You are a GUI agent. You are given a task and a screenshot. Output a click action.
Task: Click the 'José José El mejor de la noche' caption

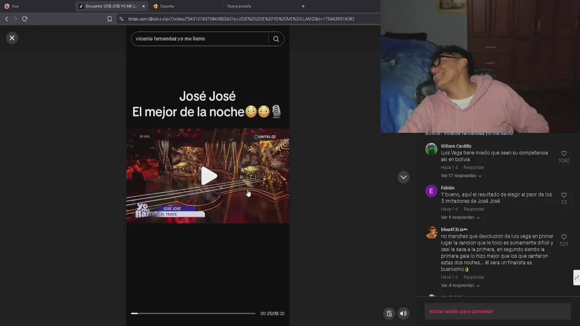tap(208, 104)
